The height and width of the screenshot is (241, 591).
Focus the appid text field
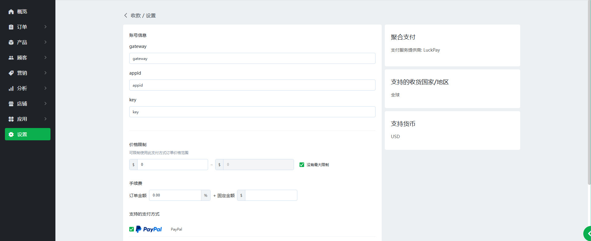(252, 85)
